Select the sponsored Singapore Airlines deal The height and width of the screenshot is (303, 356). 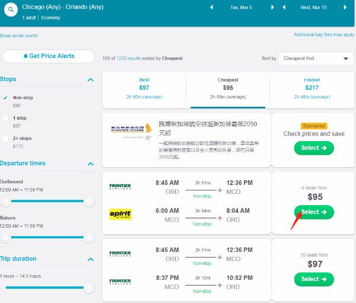[314, 148]
